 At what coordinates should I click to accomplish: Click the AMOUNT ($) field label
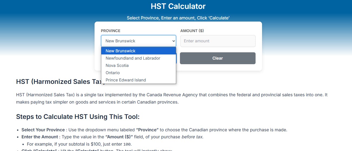click(192, 31)
